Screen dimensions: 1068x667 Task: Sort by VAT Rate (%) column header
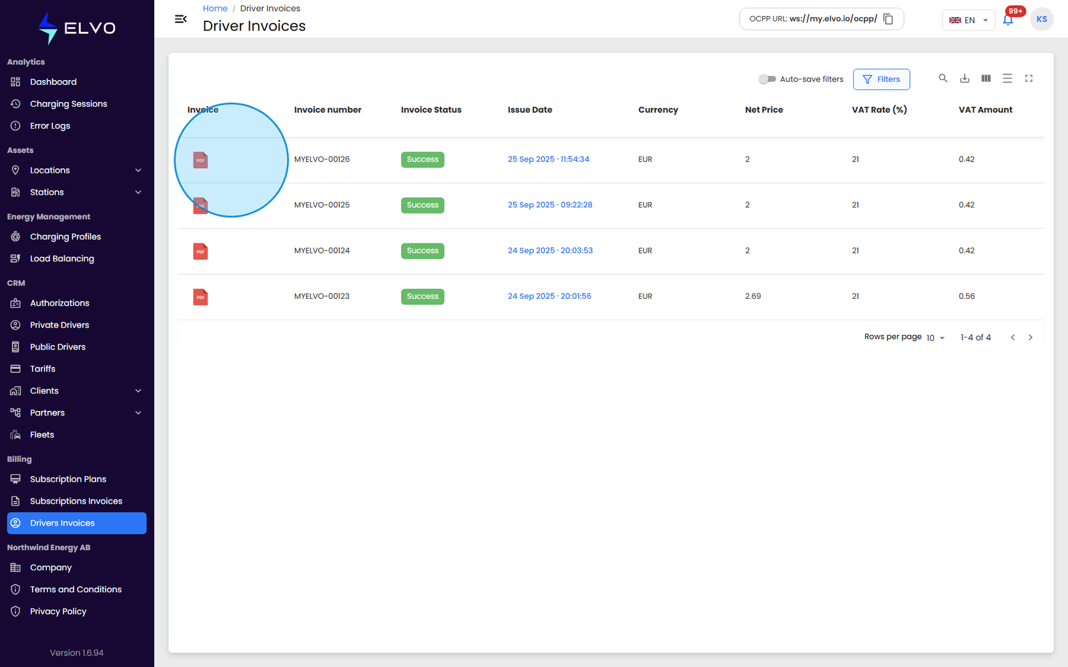point(879,110)
